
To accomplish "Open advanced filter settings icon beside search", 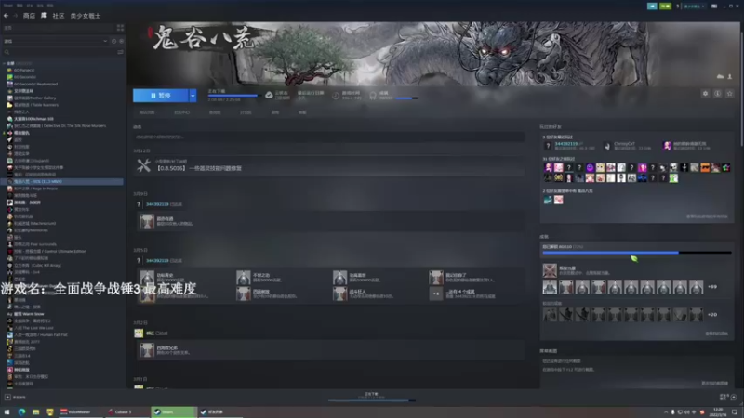I will tap(120, 52).
